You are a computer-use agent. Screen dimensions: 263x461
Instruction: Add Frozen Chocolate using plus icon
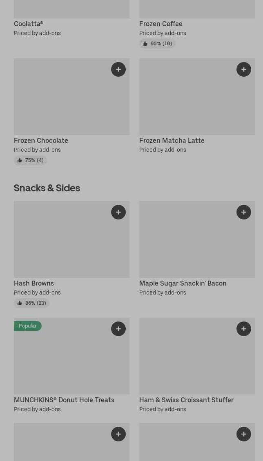(x=118, y=69)
